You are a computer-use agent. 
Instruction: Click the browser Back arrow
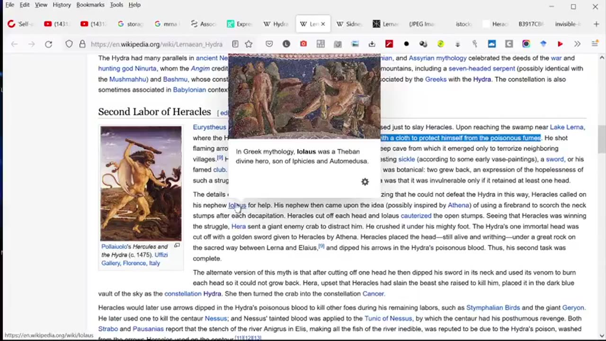(14, 44)
